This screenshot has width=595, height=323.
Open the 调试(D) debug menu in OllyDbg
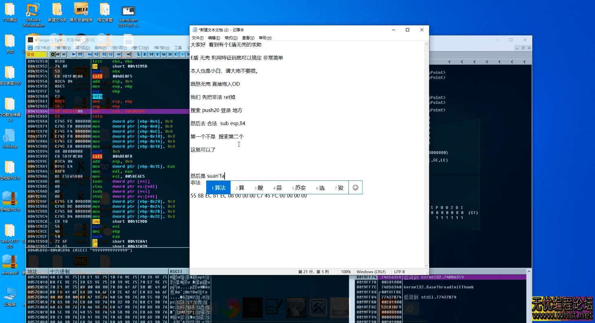pos(82,48)
